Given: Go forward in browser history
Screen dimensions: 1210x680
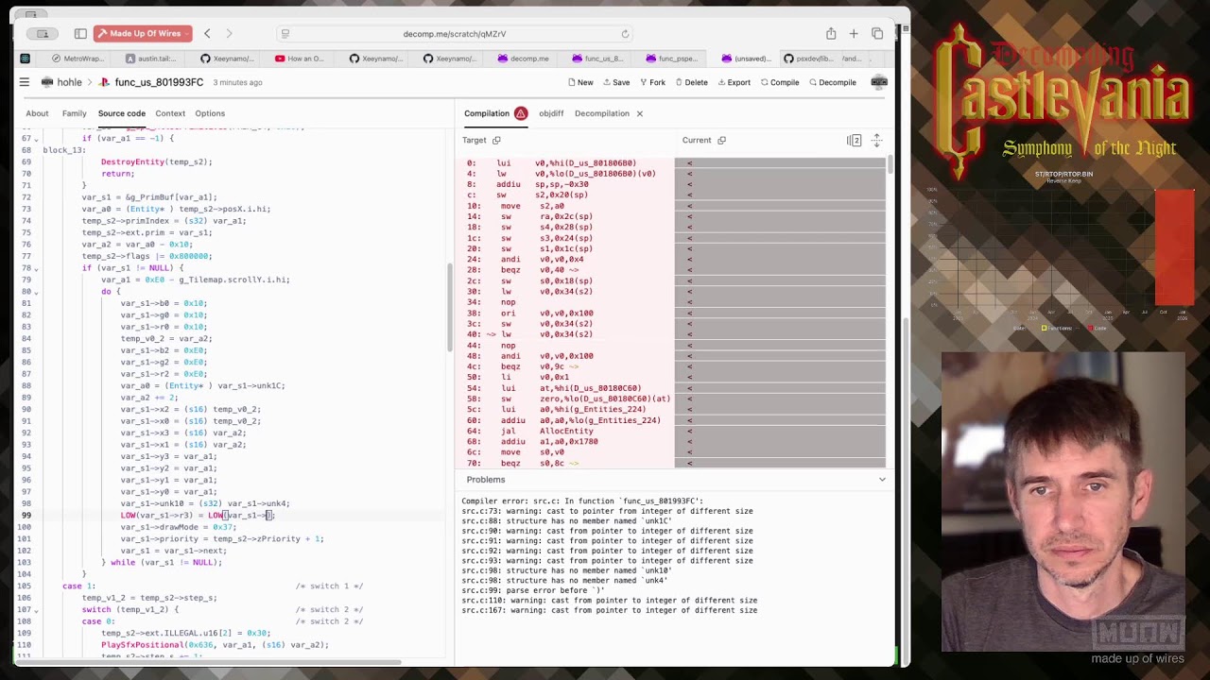Looking at the screenshot, I should point(229,34).
